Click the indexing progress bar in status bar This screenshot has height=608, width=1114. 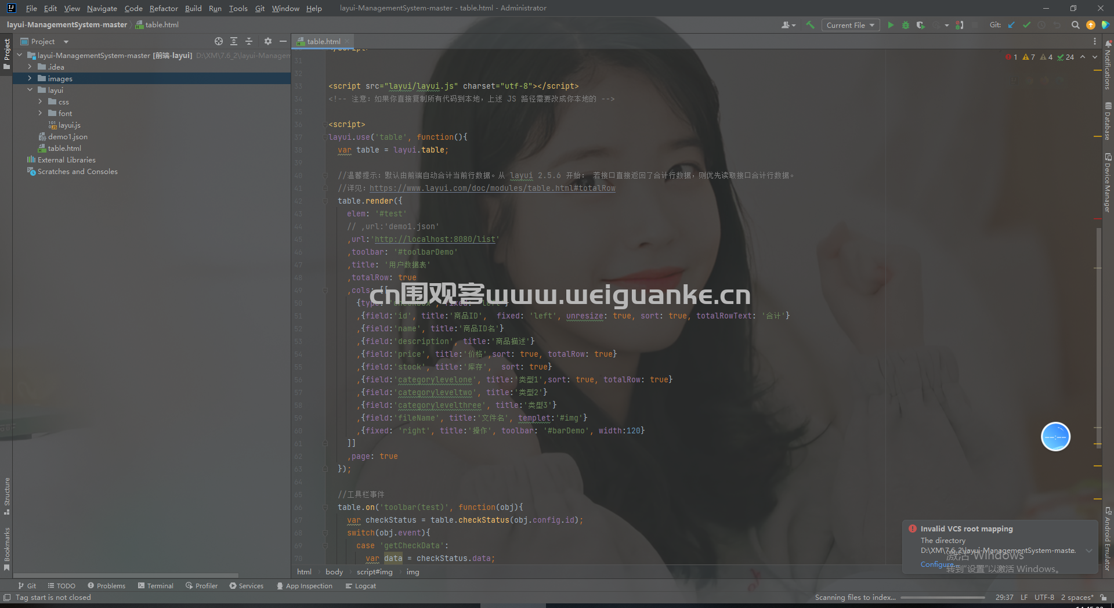(943, 598)
